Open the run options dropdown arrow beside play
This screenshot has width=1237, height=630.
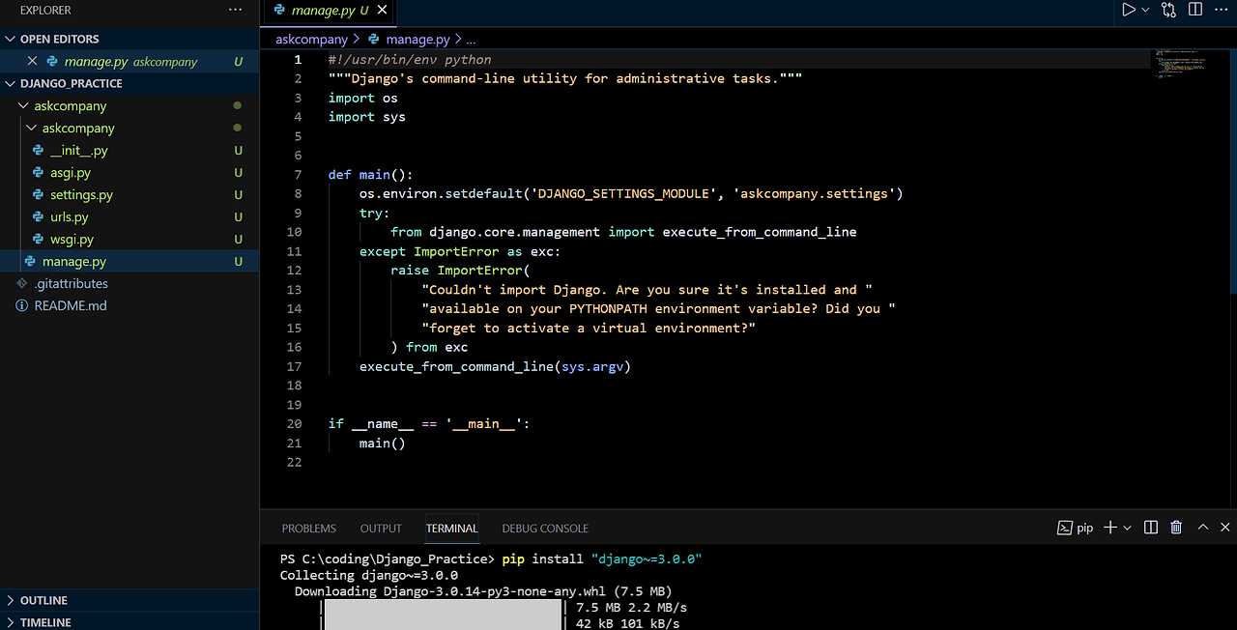point(1145,10)
